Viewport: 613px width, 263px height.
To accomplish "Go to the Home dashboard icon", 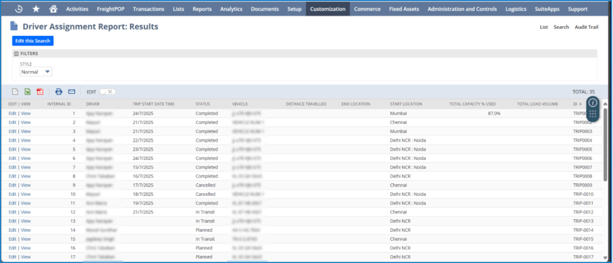I will coord(53,9).
